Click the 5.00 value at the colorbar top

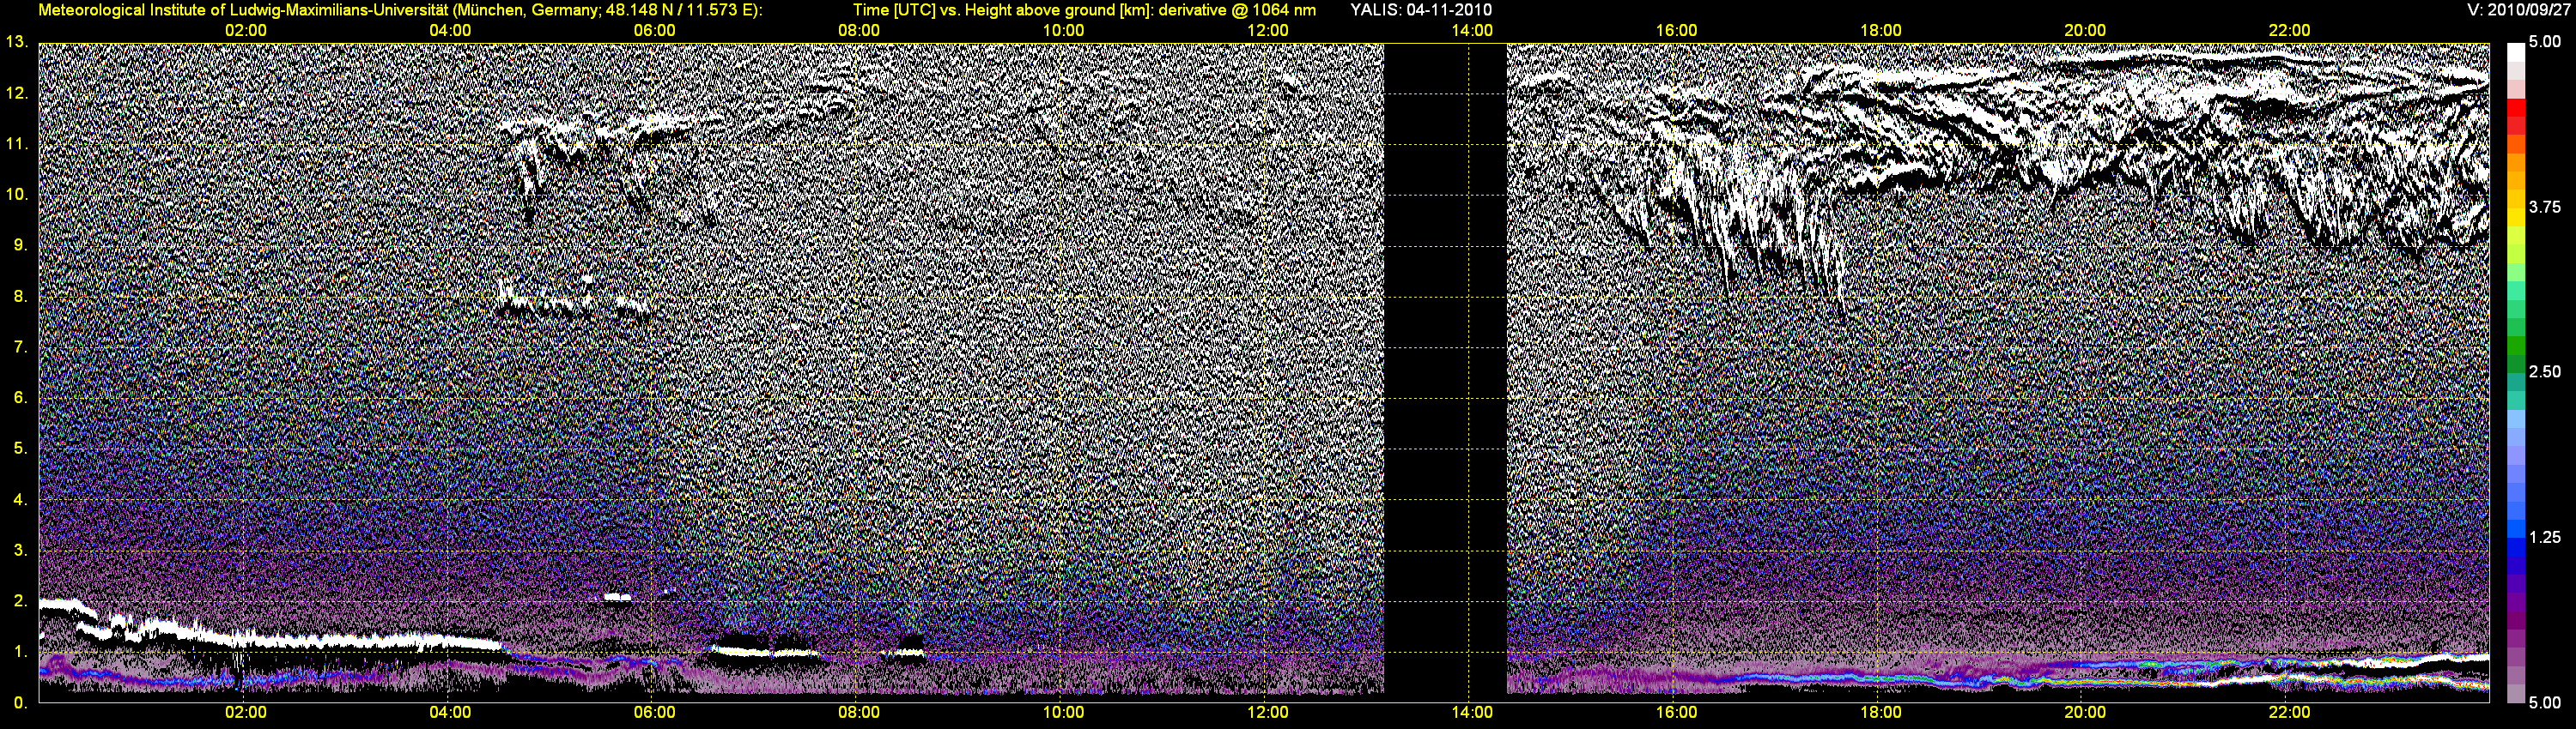point(2545,42)
